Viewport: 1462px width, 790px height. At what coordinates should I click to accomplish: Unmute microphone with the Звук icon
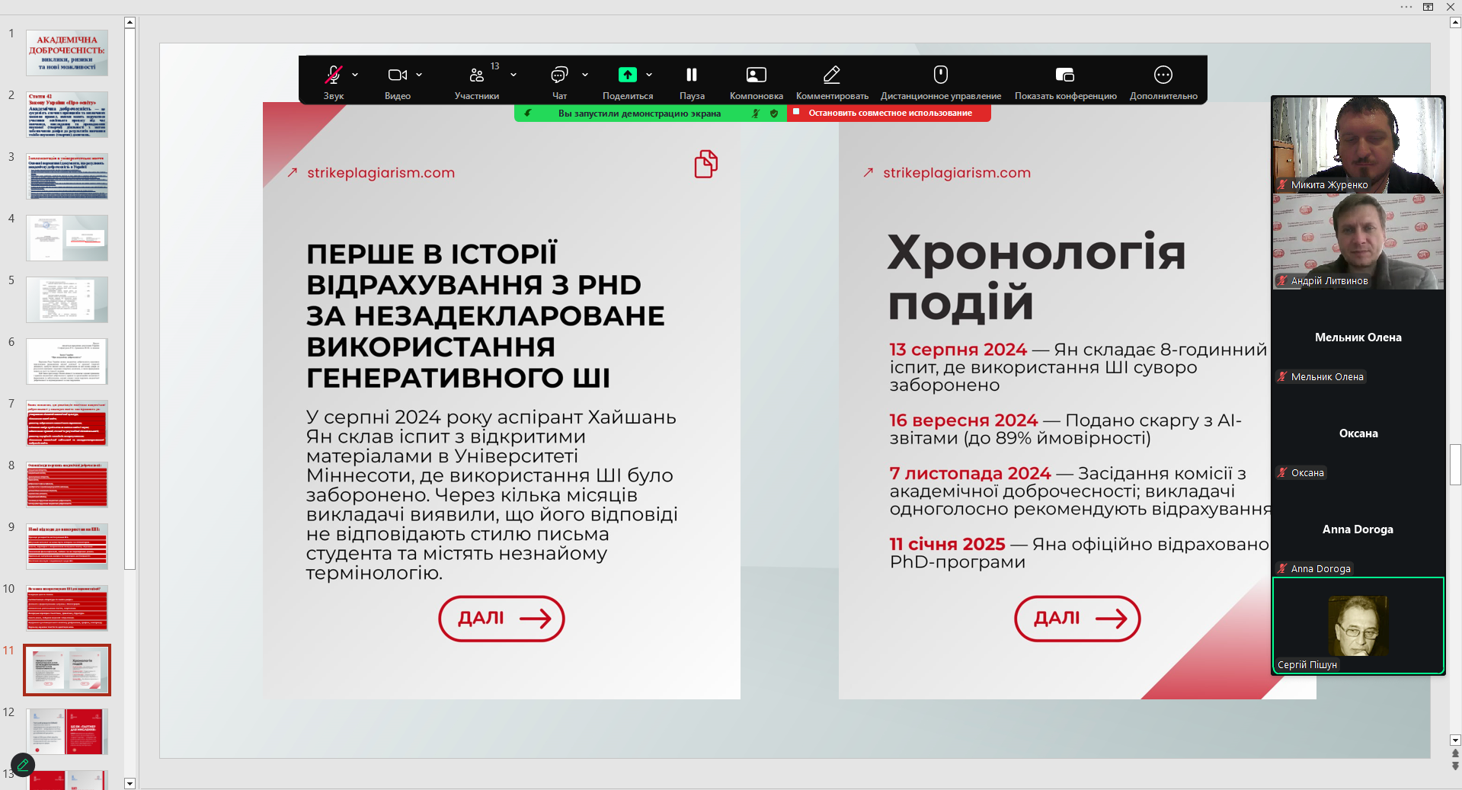click(333, 75)
